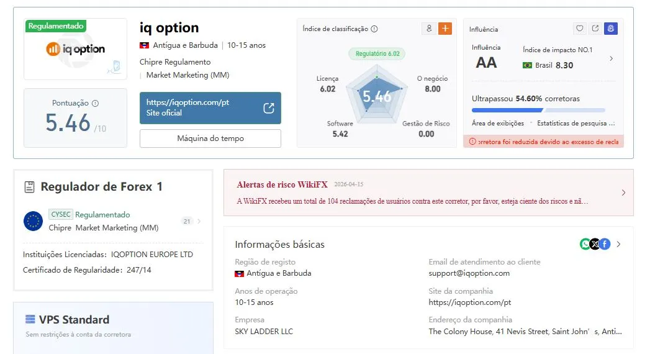Viewport: 650px width, 354px height.
Task: Click the red alert message strip text
Action: tap(548, 142)
